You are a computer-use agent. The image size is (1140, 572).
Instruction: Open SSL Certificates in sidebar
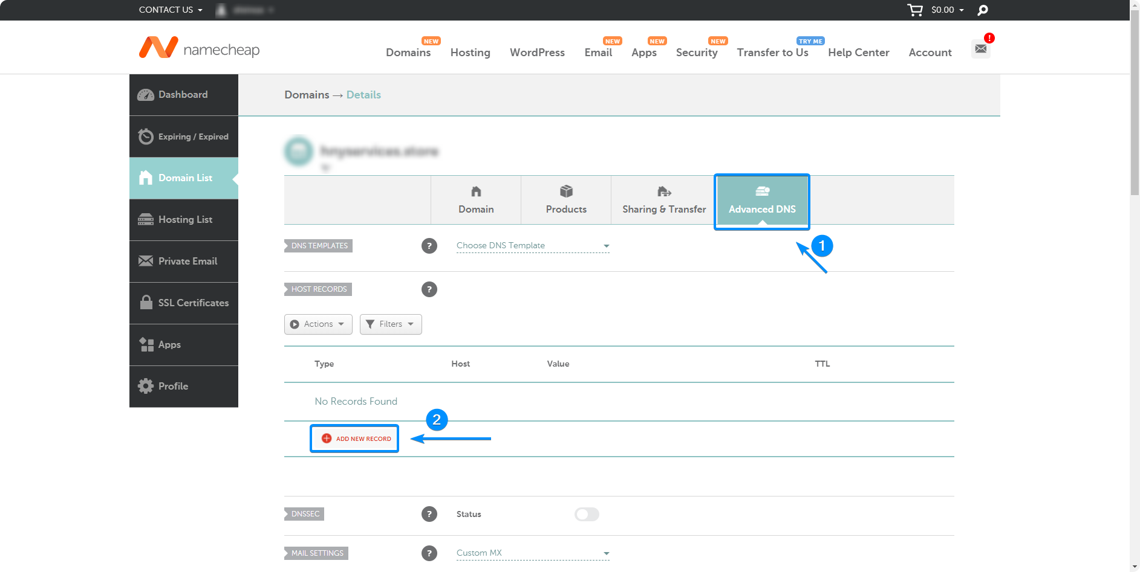click(x=184, y=303)
